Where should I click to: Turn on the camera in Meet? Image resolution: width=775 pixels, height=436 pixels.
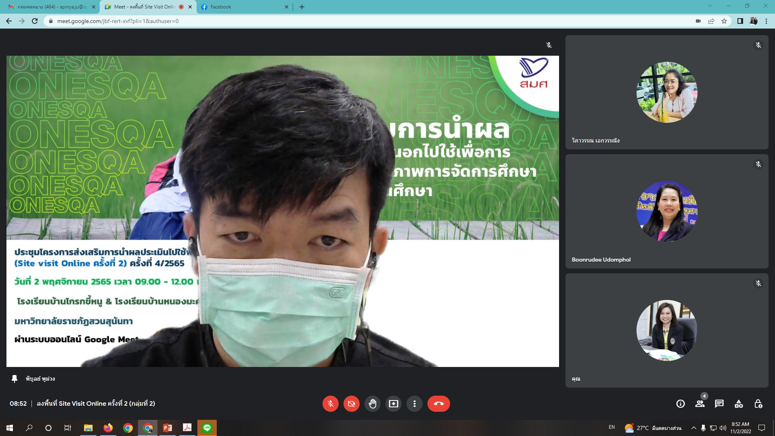(x=352, y=404)
